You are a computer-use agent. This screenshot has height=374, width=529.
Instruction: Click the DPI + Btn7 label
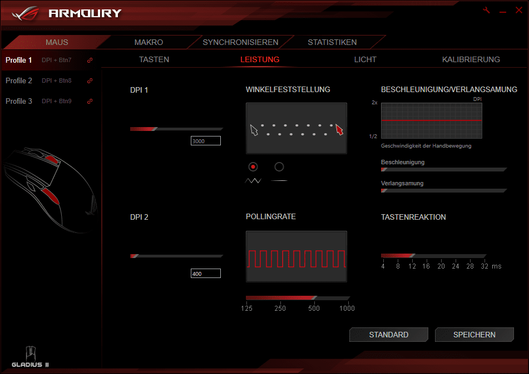point(56,60)
